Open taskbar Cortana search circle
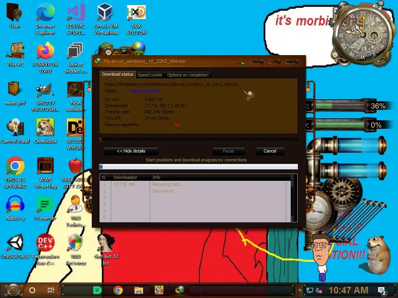 pos(32,290)
